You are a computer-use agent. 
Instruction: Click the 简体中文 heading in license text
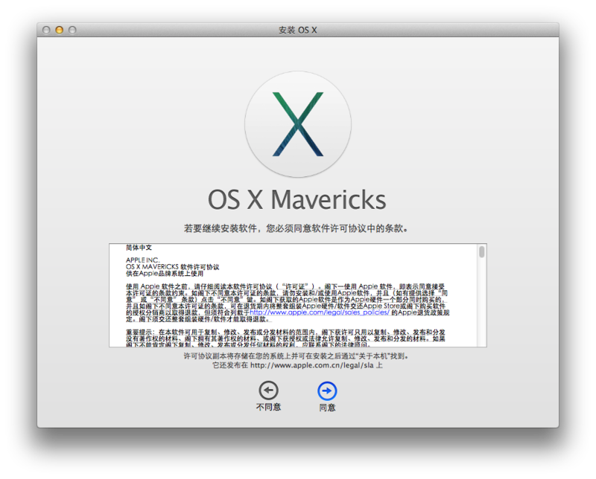(x=139, y=248)
